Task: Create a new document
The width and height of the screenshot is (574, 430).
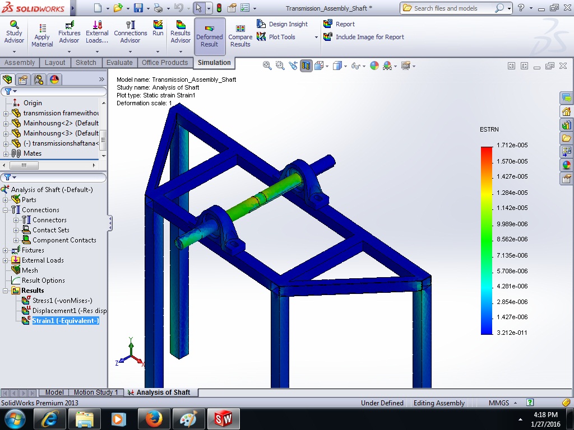Action: (x=98, y=8)
